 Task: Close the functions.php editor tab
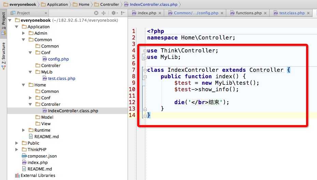(265, 13)
